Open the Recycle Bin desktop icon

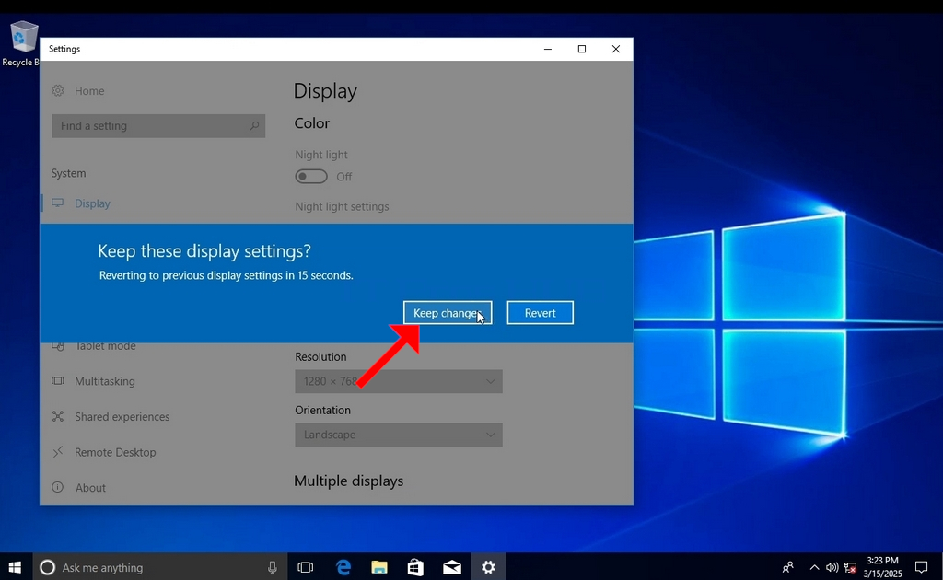[22, 44]
